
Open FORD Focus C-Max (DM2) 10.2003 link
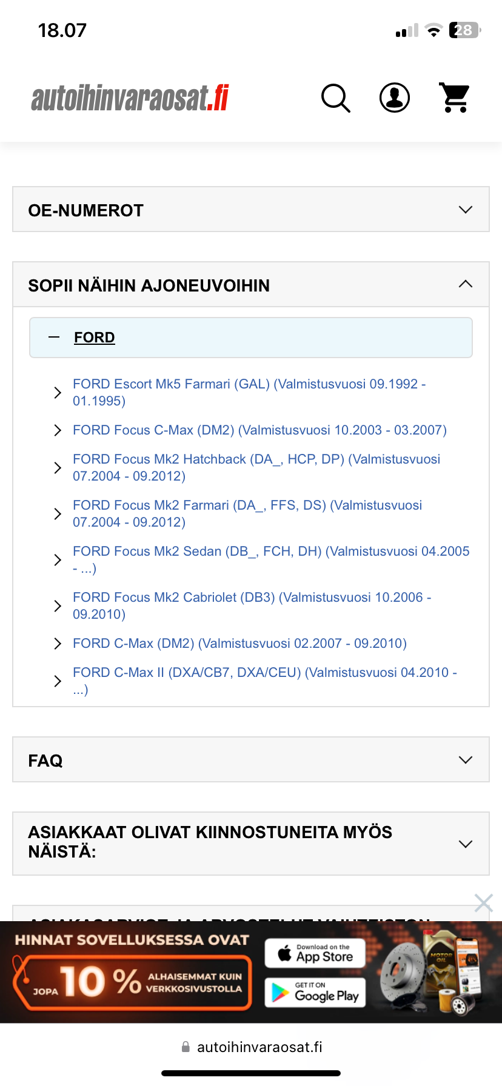click(x=259, y=430)
